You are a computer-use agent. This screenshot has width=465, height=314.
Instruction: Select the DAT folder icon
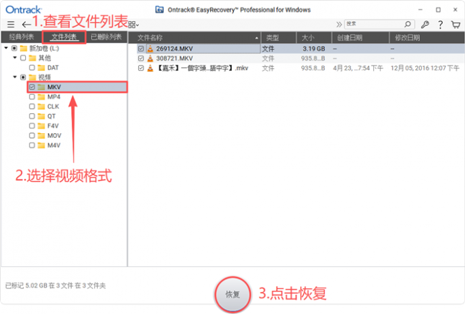coord(41,68)
